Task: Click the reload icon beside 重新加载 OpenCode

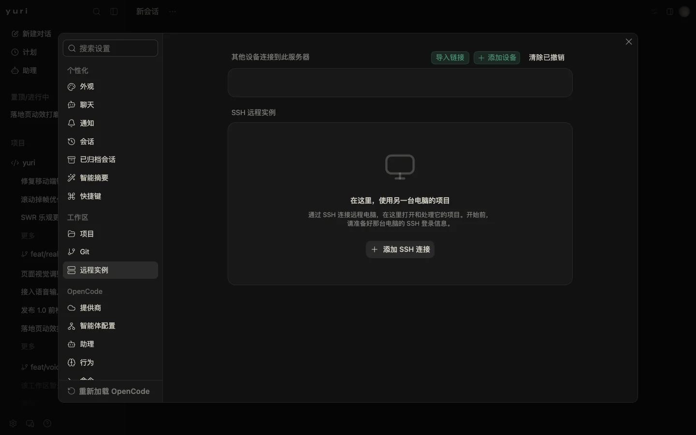Action: [71, 391]
